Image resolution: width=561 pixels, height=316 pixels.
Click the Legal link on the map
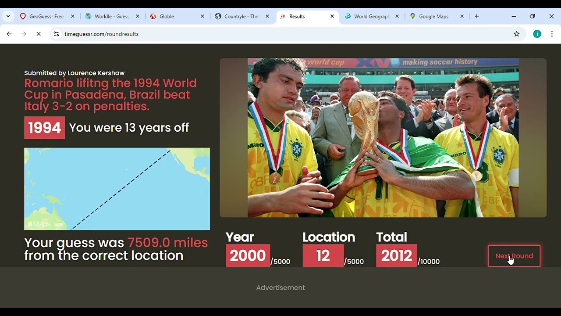click(59, 224)
